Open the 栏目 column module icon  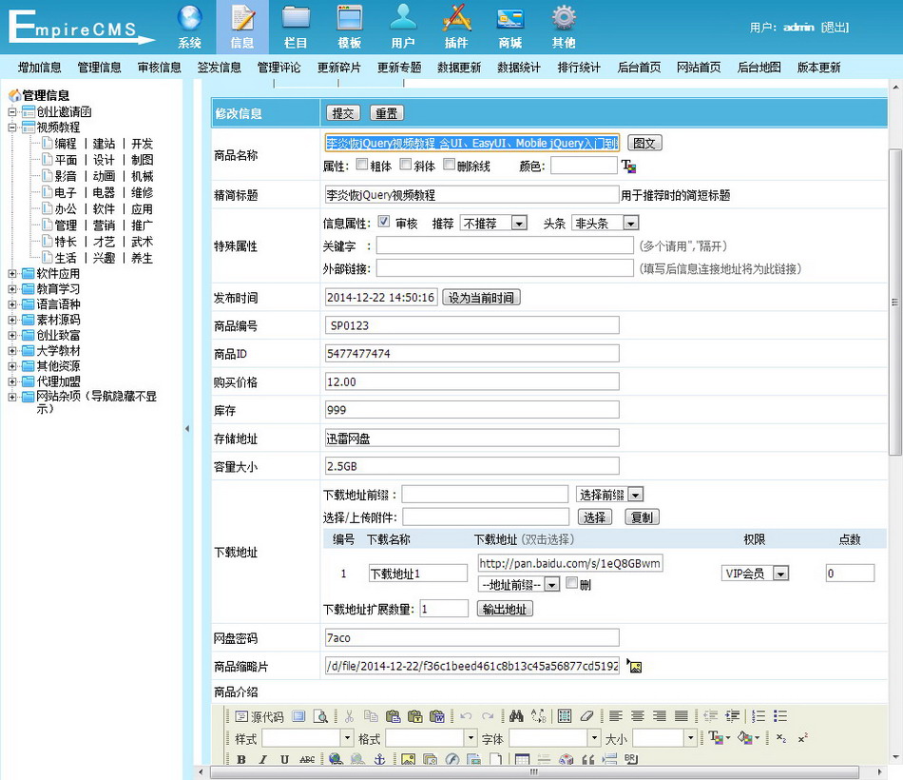(296, 27)
